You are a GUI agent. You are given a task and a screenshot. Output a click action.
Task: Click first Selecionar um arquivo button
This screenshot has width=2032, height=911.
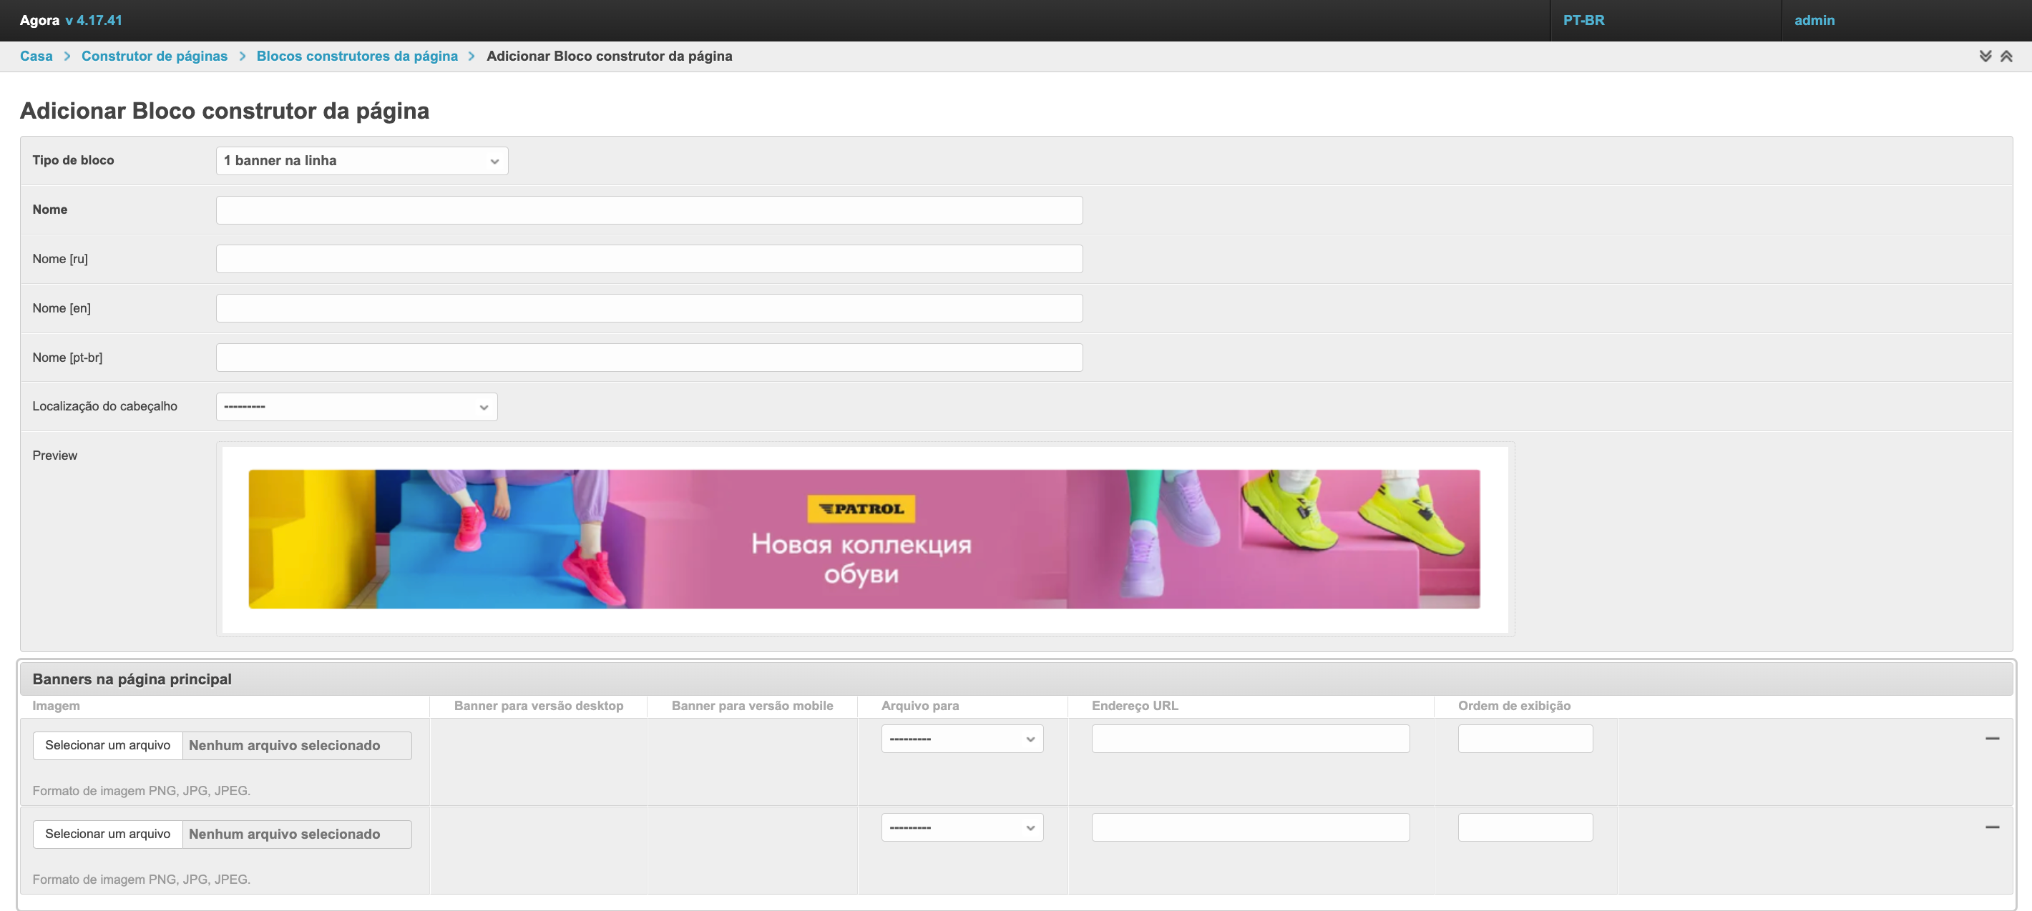pyautogui.click(x=108, y=746)
